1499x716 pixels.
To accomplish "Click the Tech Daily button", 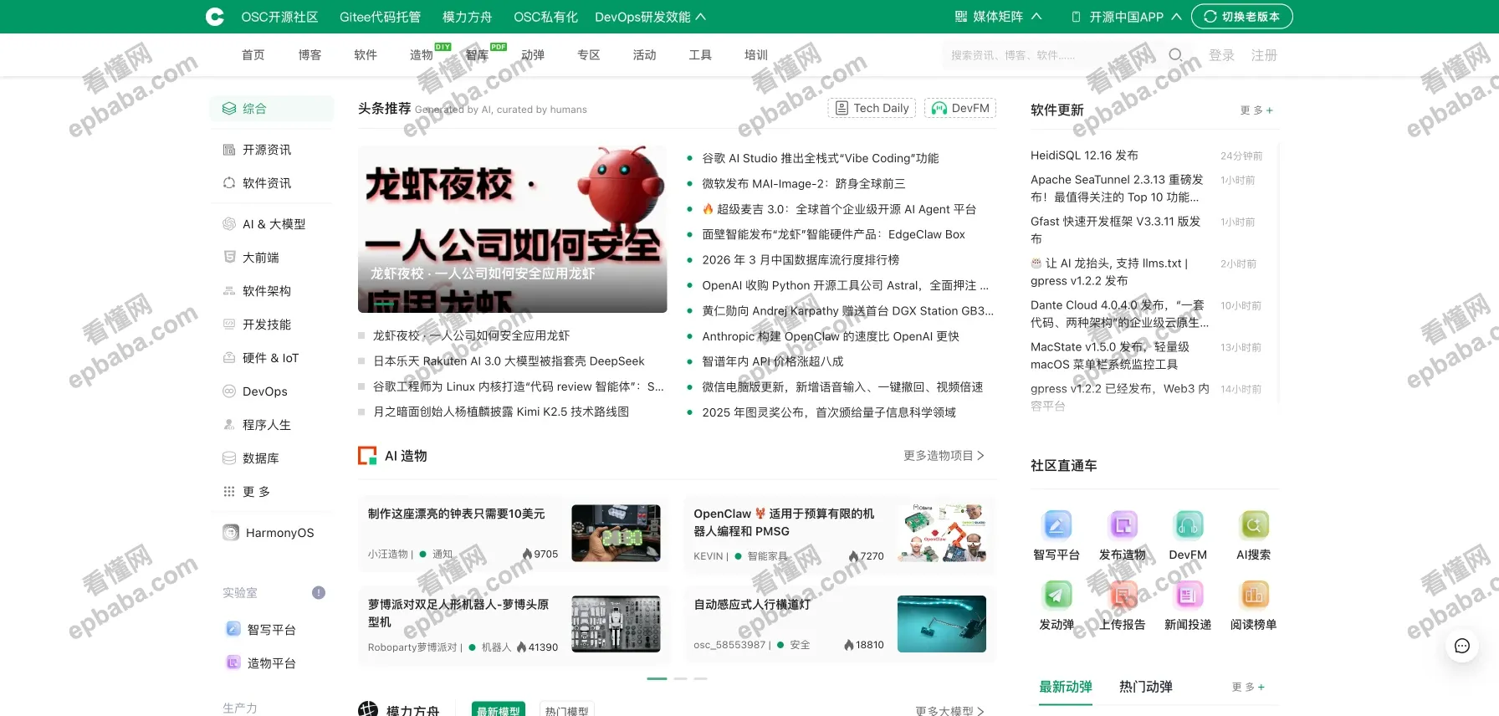I will click(x=872, y=108).
